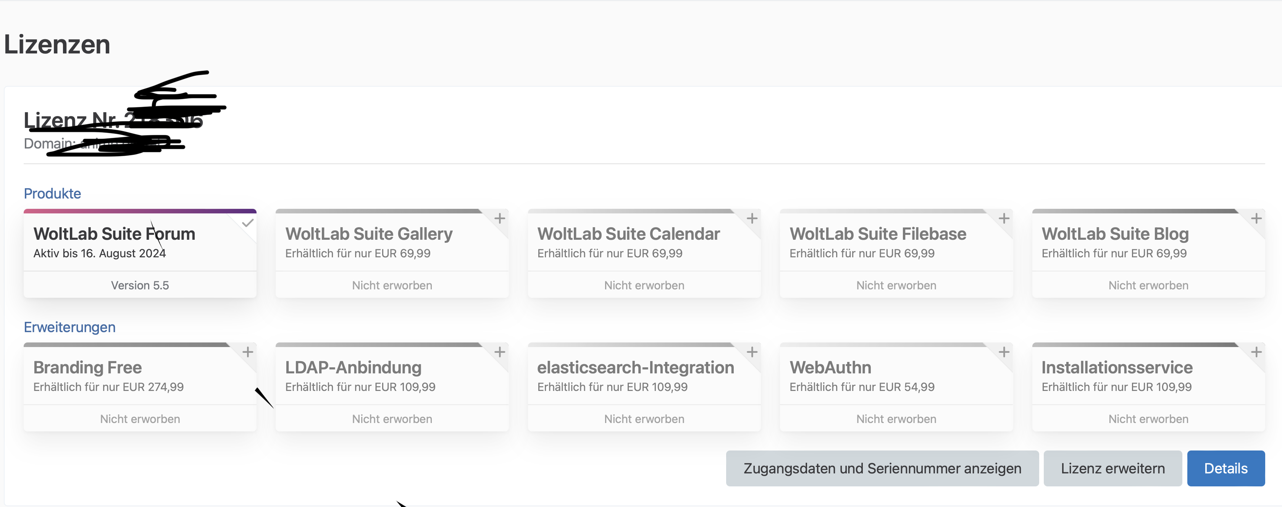Click the Erweiterungen section heading
The image size is (1282, 507).
pos(69,328)
